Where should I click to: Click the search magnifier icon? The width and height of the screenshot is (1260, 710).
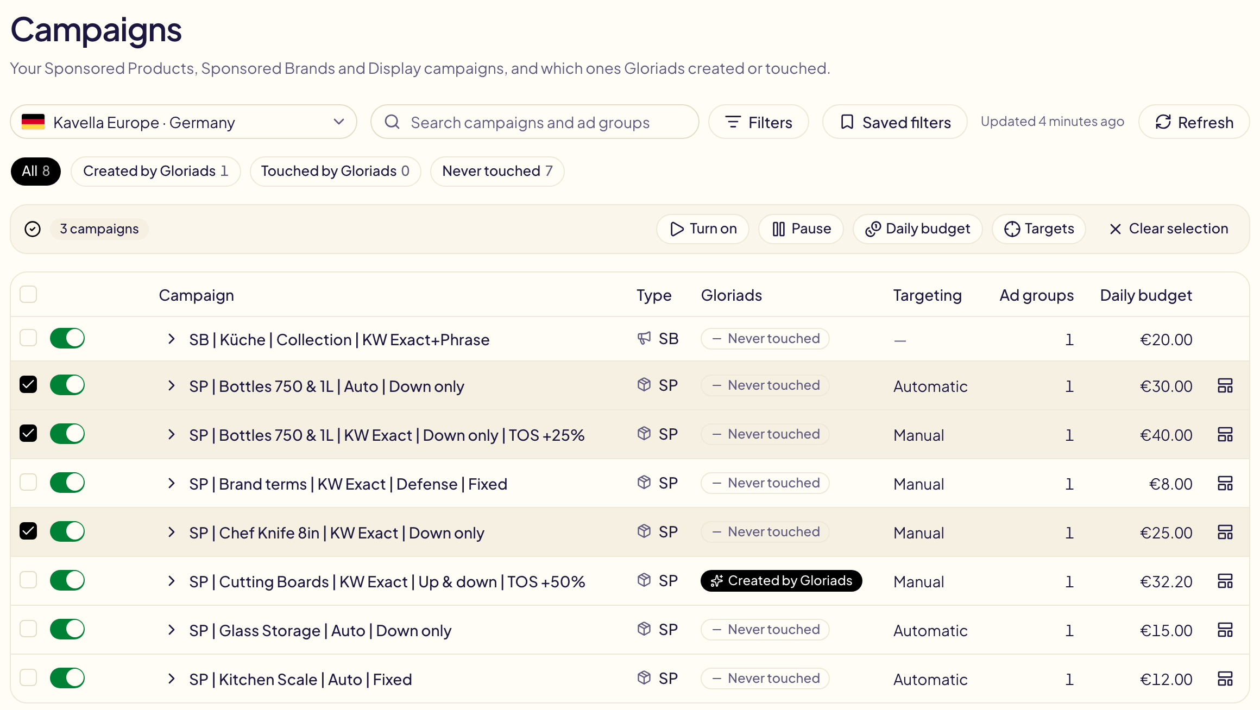[x=392, y=122]
